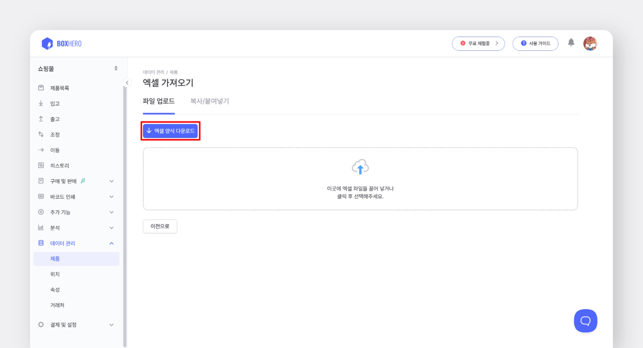Click the cloud upload icon
The width and height of the screenshot is (643, 348).
(x=360, y=167)
